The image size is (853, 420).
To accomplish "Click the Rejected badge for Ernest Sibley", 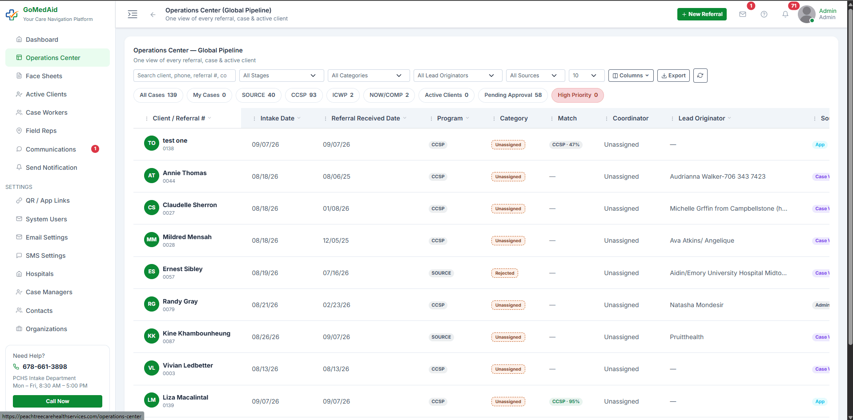I will [x=505, y=273].
